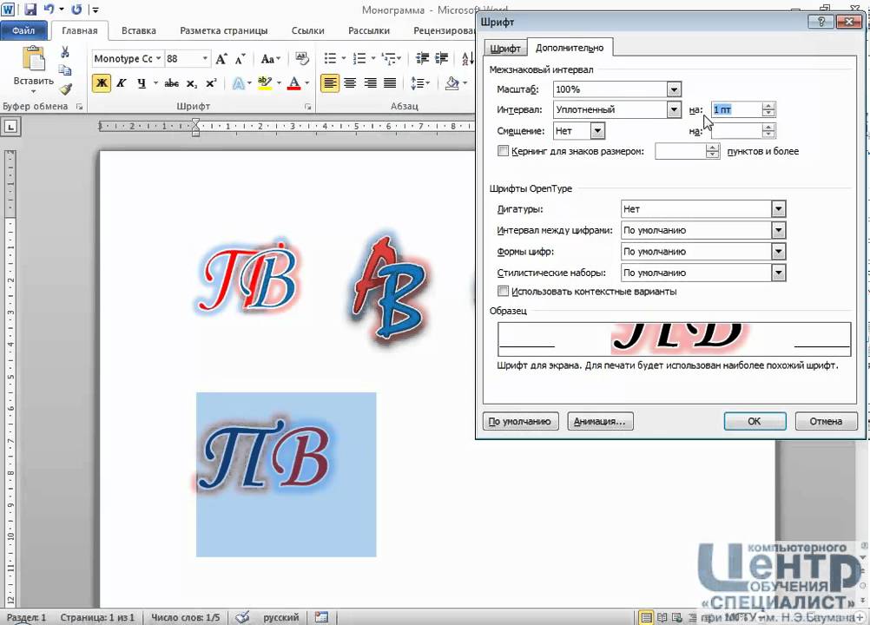The width and height of the screenshot is (870, 625).
Task: Switch to Шрифт tab in dialog
Action: click(x=505, y=49)
